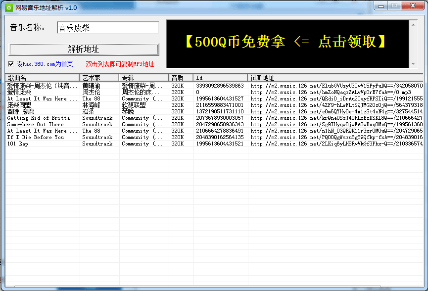Click the 专辑 column header

[x=143, y=78]
